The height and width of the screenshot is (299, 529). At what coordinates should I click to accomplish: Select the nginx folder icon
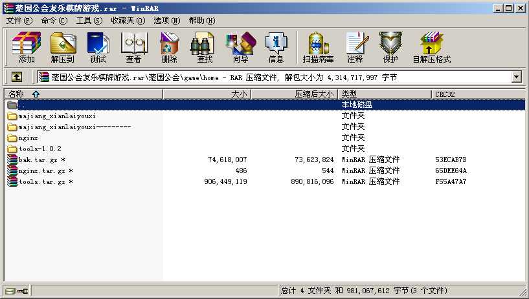pos(12,138)
